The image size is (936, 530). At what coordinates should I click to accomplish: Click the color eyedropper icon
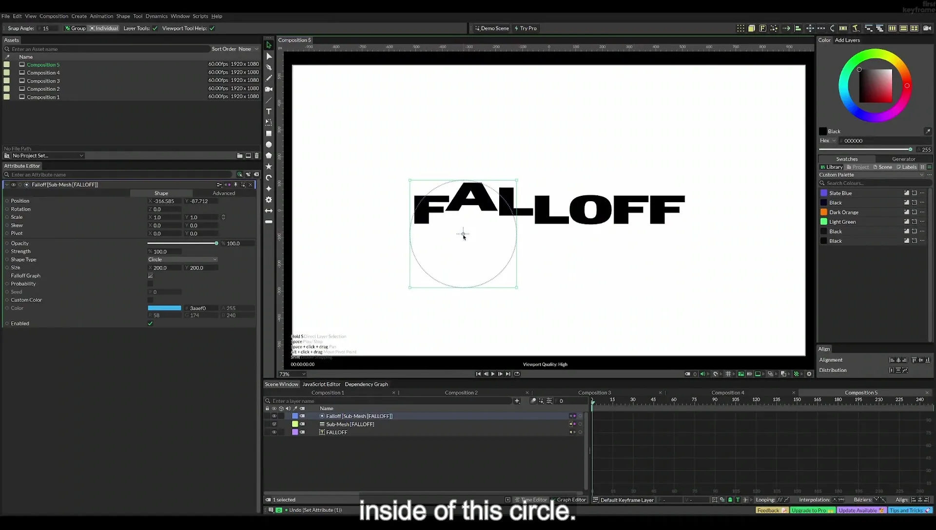pyautogui.click(x=928, y=131)
